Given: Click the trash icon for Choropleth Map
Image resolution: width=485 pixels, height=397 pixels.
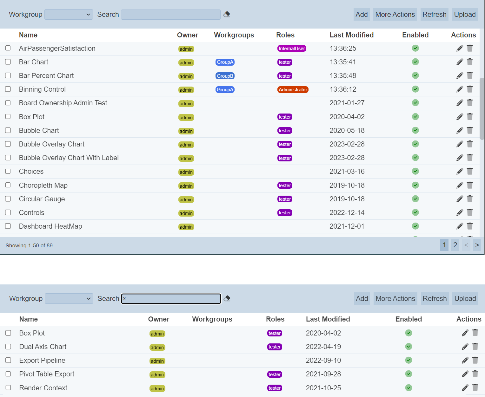Looking at the screenshot, I should click(470, 185).
